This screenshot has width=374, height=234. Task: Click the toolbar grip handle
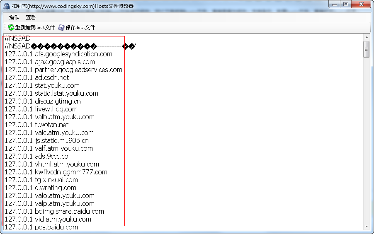[5, 27]
